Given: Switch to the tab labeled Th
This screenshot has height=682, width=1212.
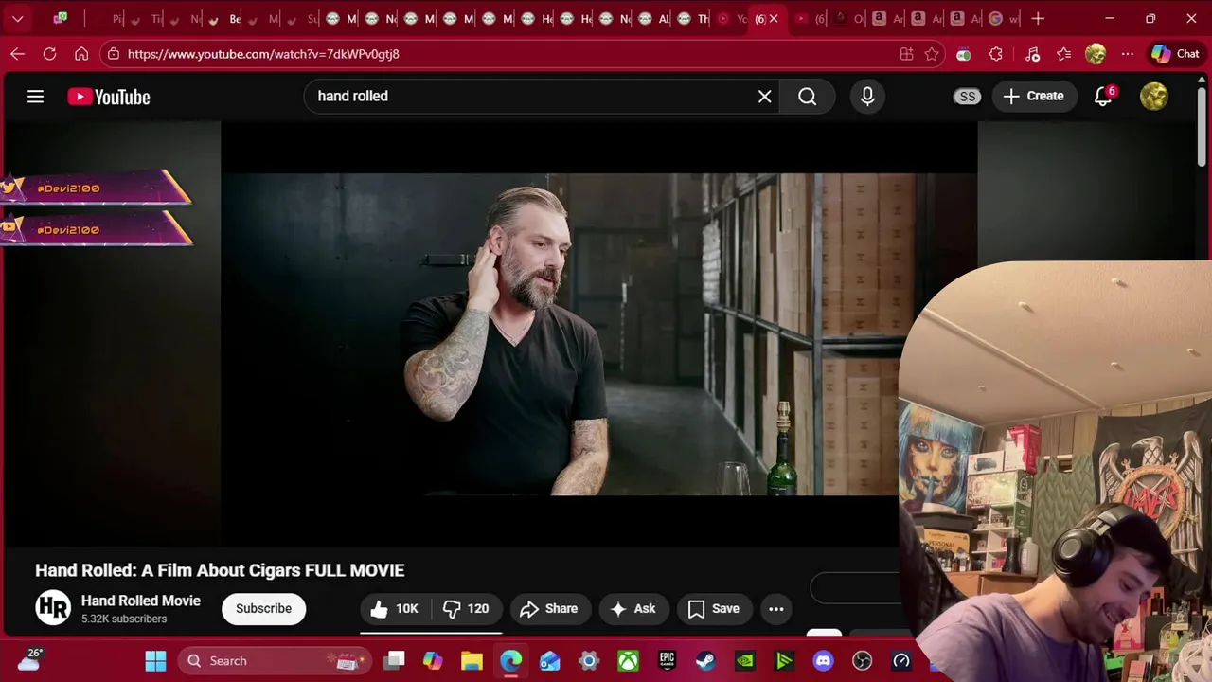Looking at the screenshot, I should tap(693, 18).
